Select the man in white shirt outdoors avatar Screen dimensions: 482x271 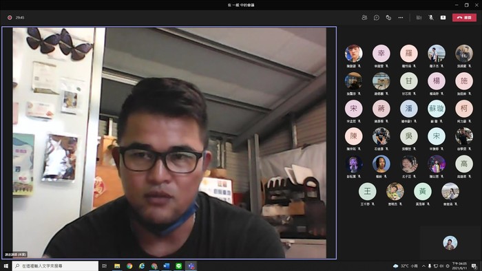[x=437, y=54]
